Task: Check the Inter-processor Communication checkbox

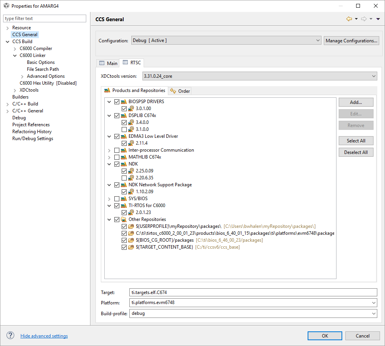Action: point(117,150)
